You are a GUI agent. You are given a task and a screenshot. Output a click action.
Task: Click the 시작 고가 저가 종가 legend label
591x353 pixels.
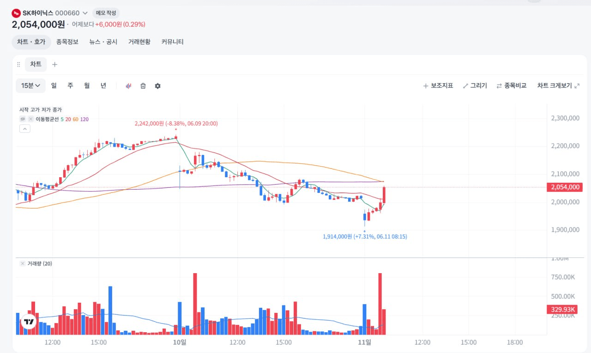point(41,110)
